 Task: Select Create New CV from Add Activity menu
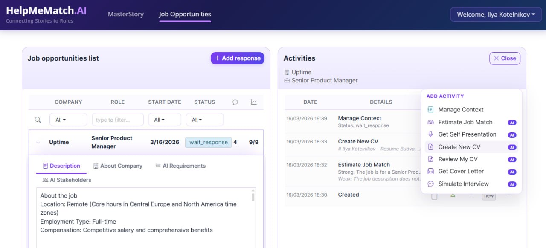pos(459,147)
